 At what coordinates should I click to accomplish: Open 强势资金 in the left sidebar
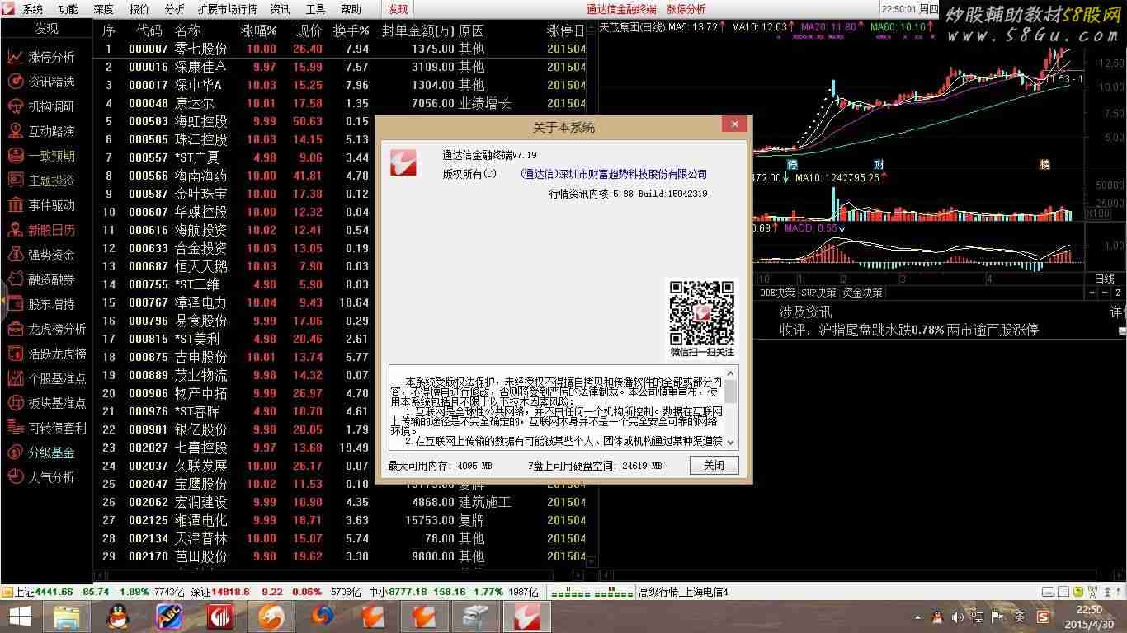click(51, 255)
